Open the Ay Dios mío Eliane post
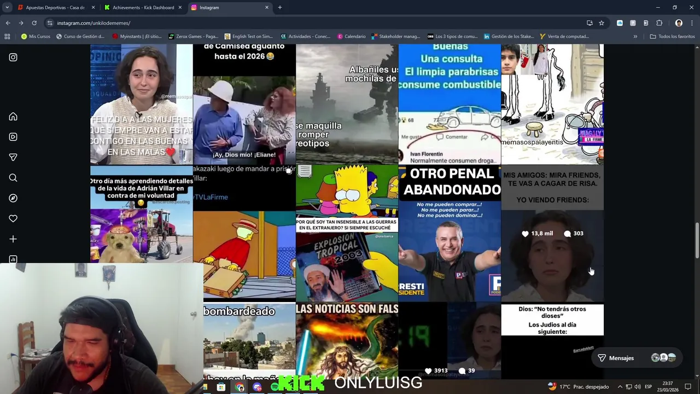 tap(244, 104)
